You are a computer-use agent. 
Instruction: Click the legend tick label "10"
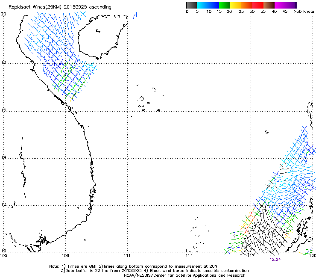tap(208, 12)
